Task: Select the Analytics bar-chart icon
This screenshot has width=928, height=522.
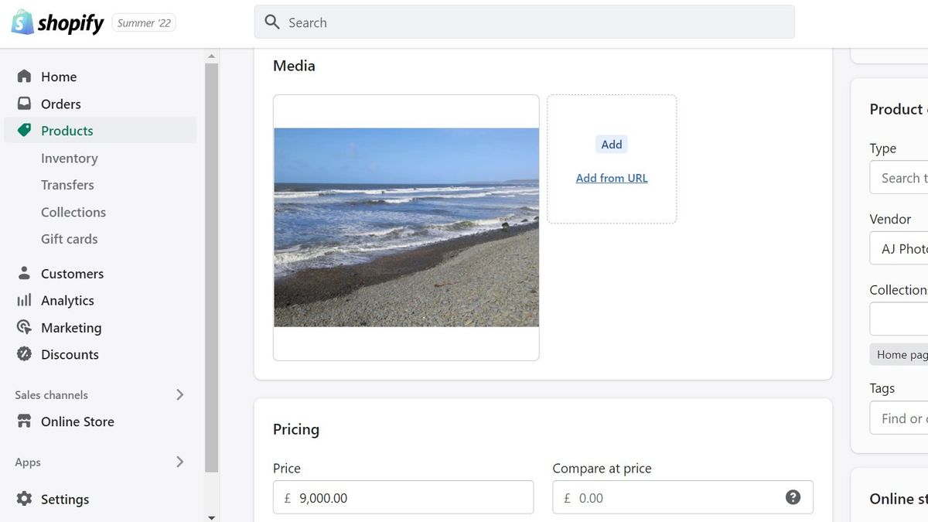Action: tap(24, 300)
